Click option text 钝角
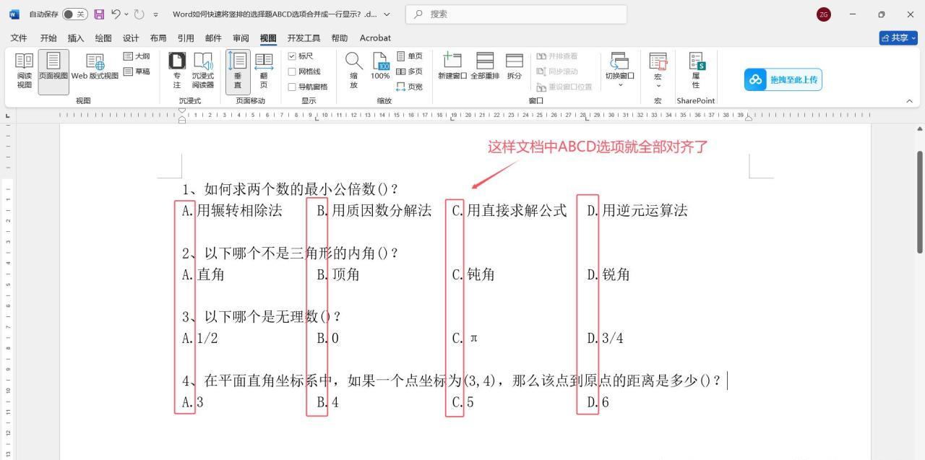Image resolution: width=925 pixels, height=460 pixels. [x=481, y=275]
